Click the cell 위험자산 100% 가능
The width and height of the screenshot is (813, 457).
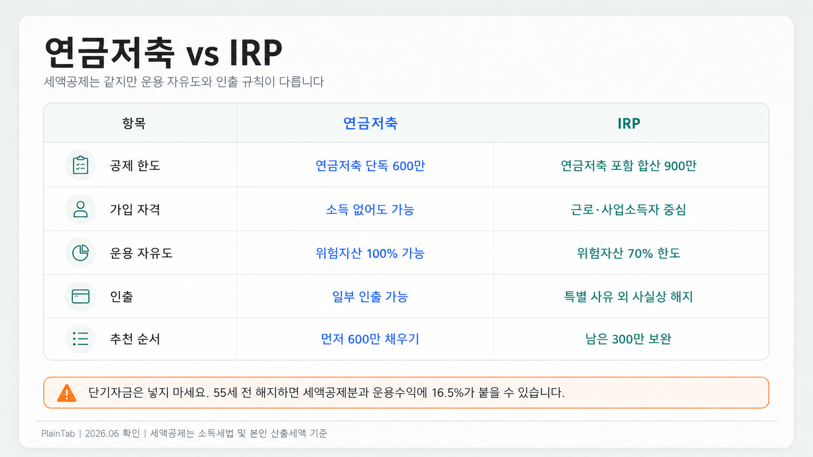(370, 253)
